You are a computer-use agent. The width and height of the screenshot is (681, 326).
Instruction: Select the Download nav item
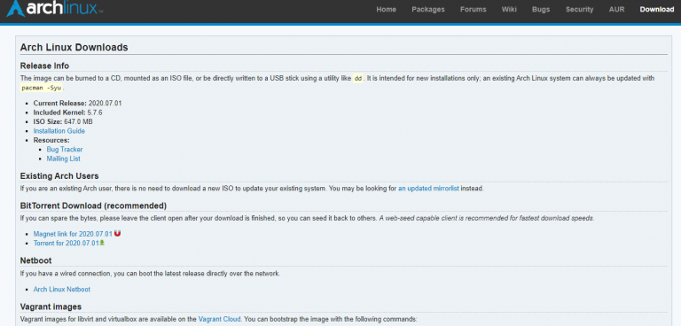657,9
